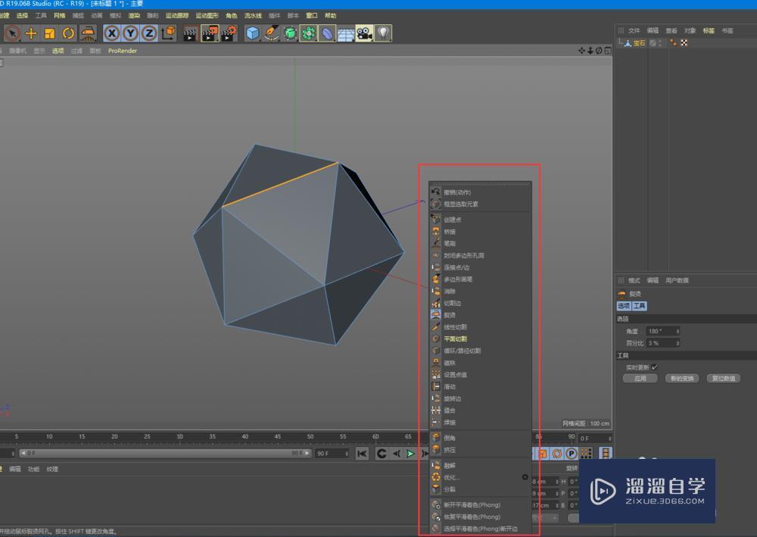The height and width of the screenshot is (537, 757).
Task: Click the Render to Picture Viewer icon
Action: tap(208, 33)
